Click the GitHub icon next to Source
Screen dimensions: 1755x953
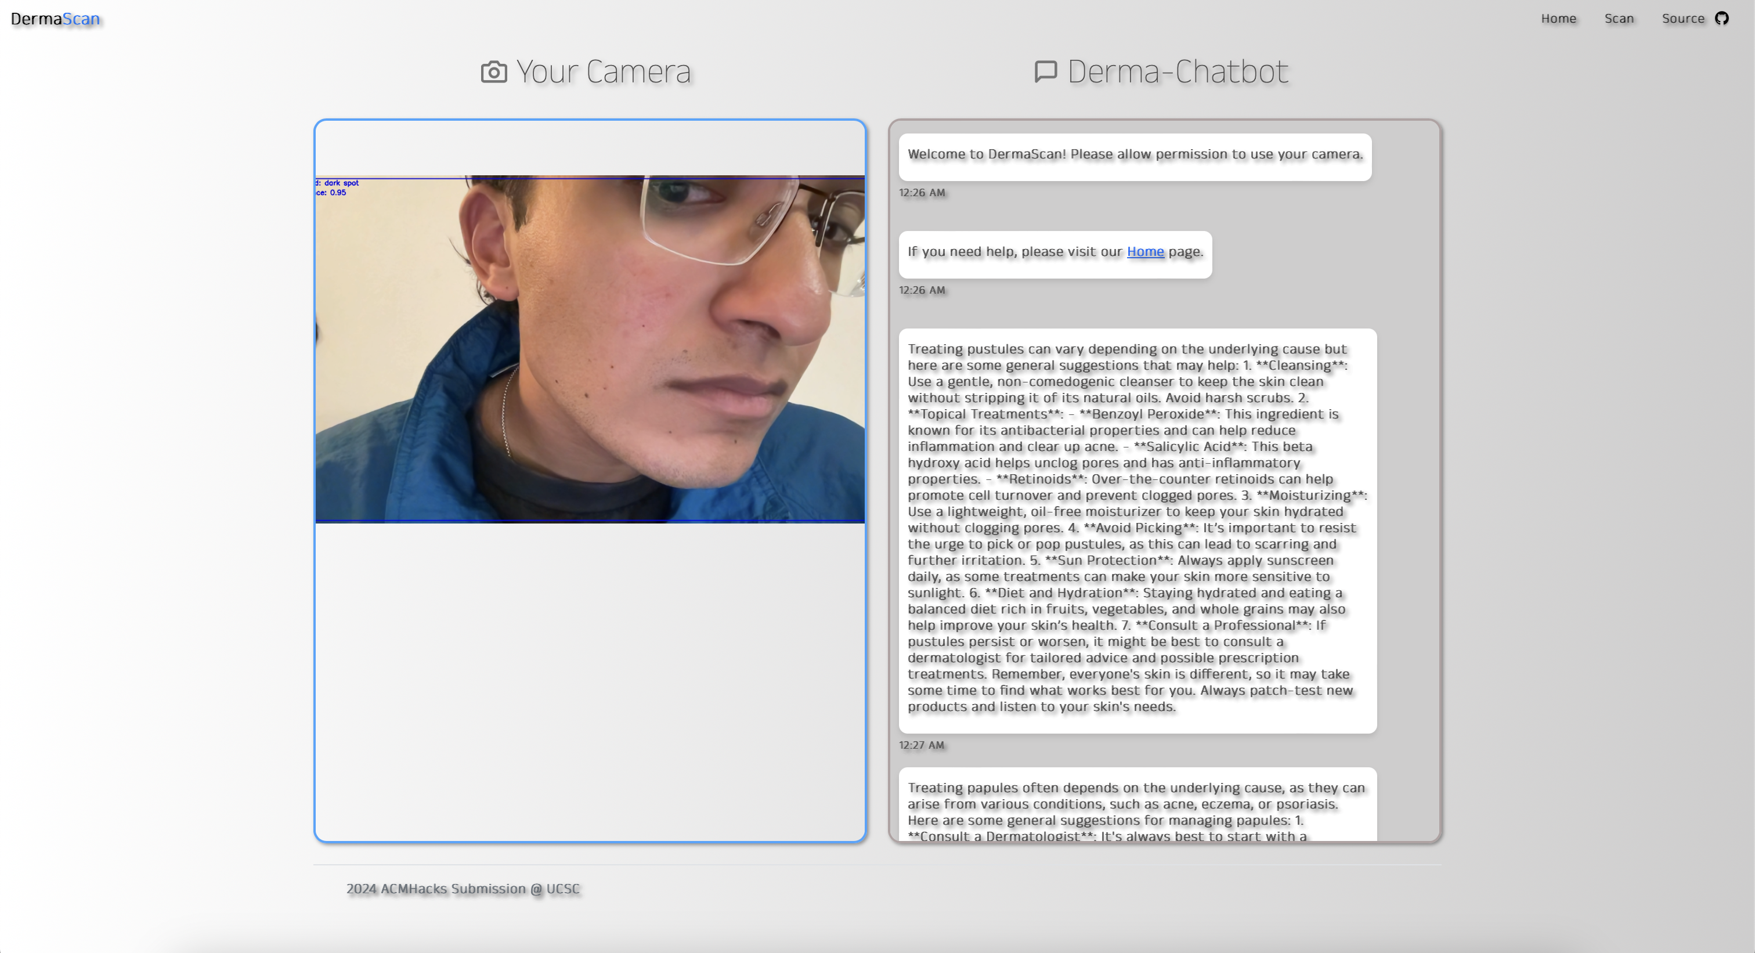click(1721, 19)
